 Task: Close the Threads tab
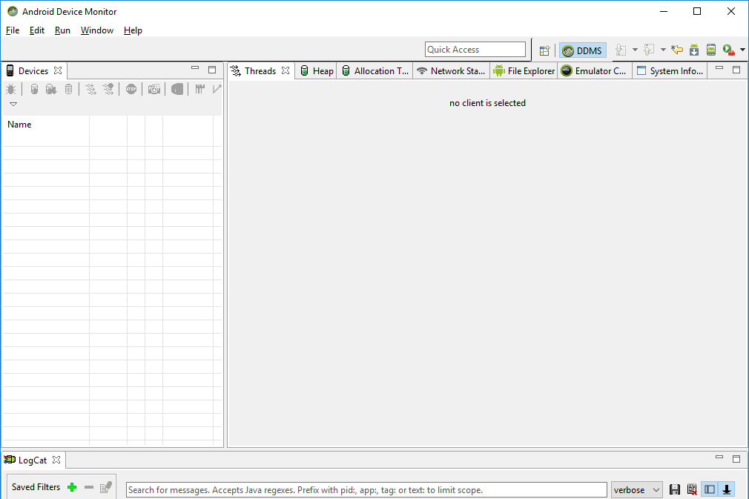(286, 70)
